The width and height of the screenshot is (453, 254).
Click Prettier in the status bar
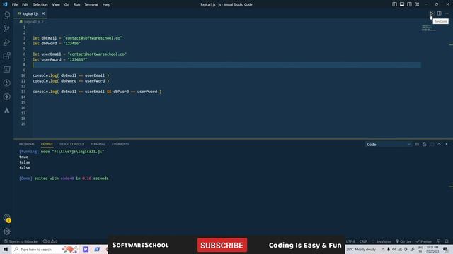(x=423, y=241)
